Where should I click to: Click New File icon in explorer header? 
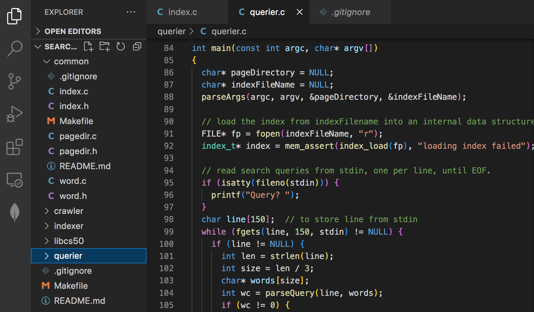[x=88, y=46]
